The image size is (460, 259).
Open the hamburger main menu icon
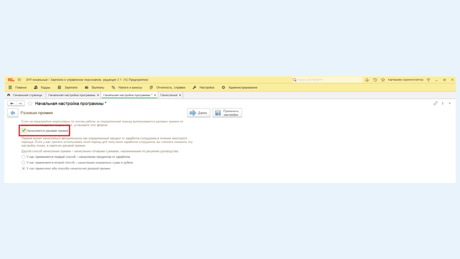tap(19, 80)
